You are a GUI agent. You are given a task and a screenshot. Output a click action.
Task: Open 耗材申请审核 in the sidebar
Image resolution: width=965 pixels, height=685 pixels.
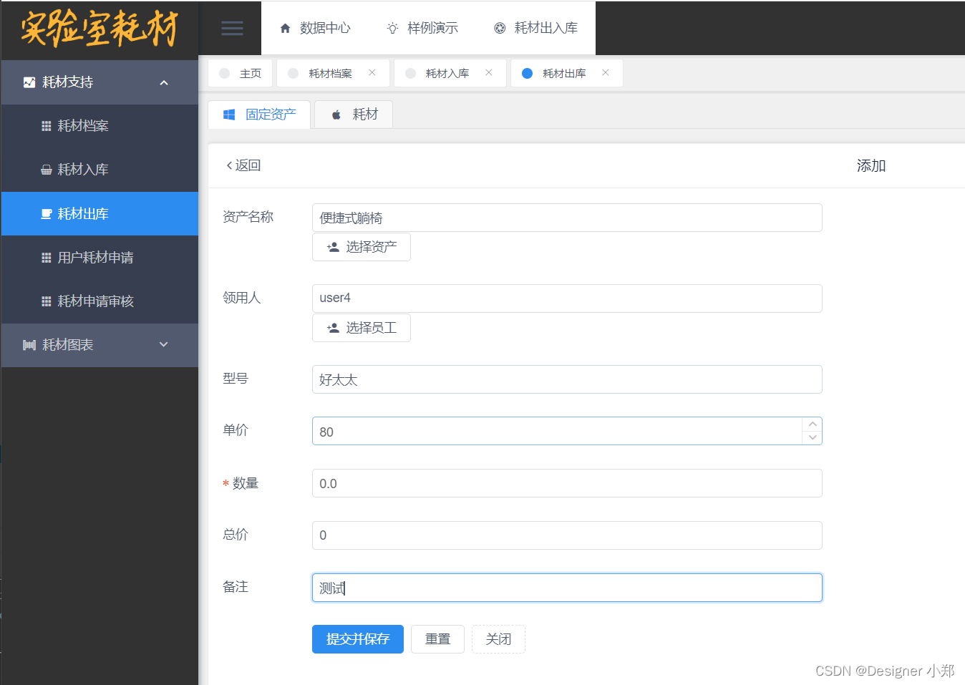(x=100, y=301)
